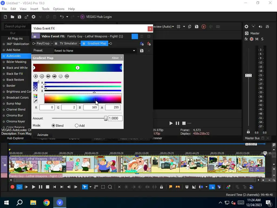277x208 pixels.
Task: Open a project with folder icon
Action: 12,17
